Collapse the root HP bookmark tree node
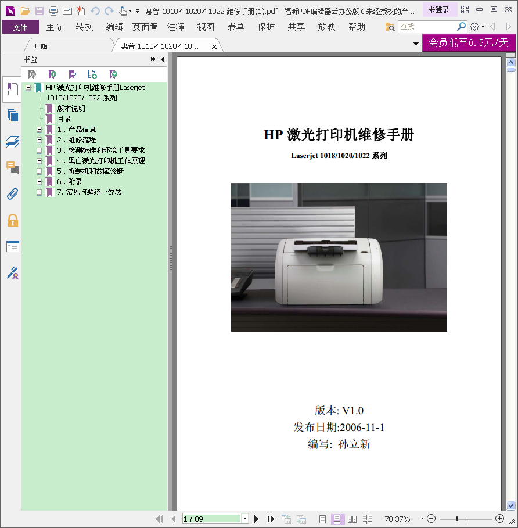Image resolution: width=518 pixels, height=528 pixels. pos(28,88)
